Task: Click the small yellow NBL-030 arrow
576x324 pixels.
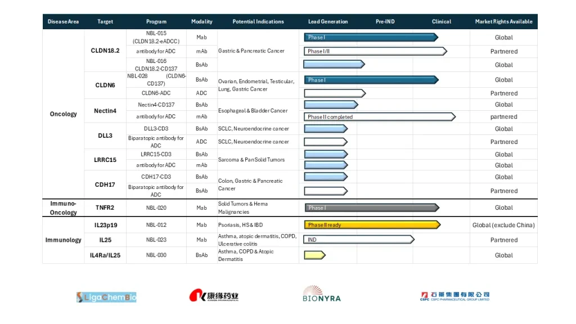Action: 314,255
